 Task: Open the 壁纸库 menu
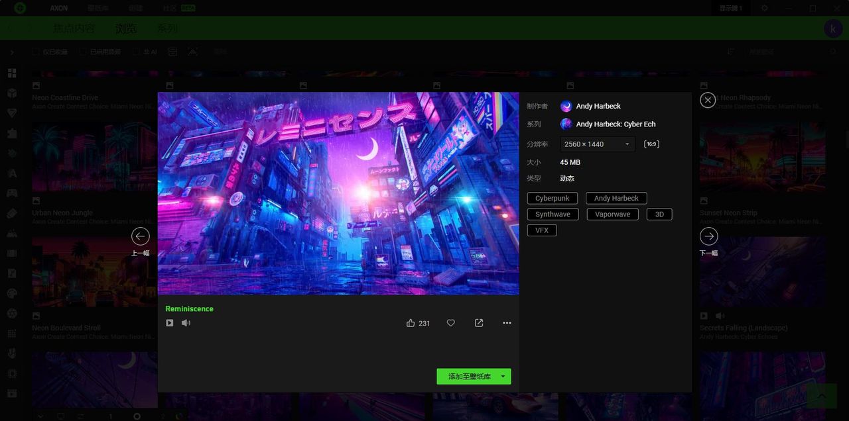tap(98, 9)
